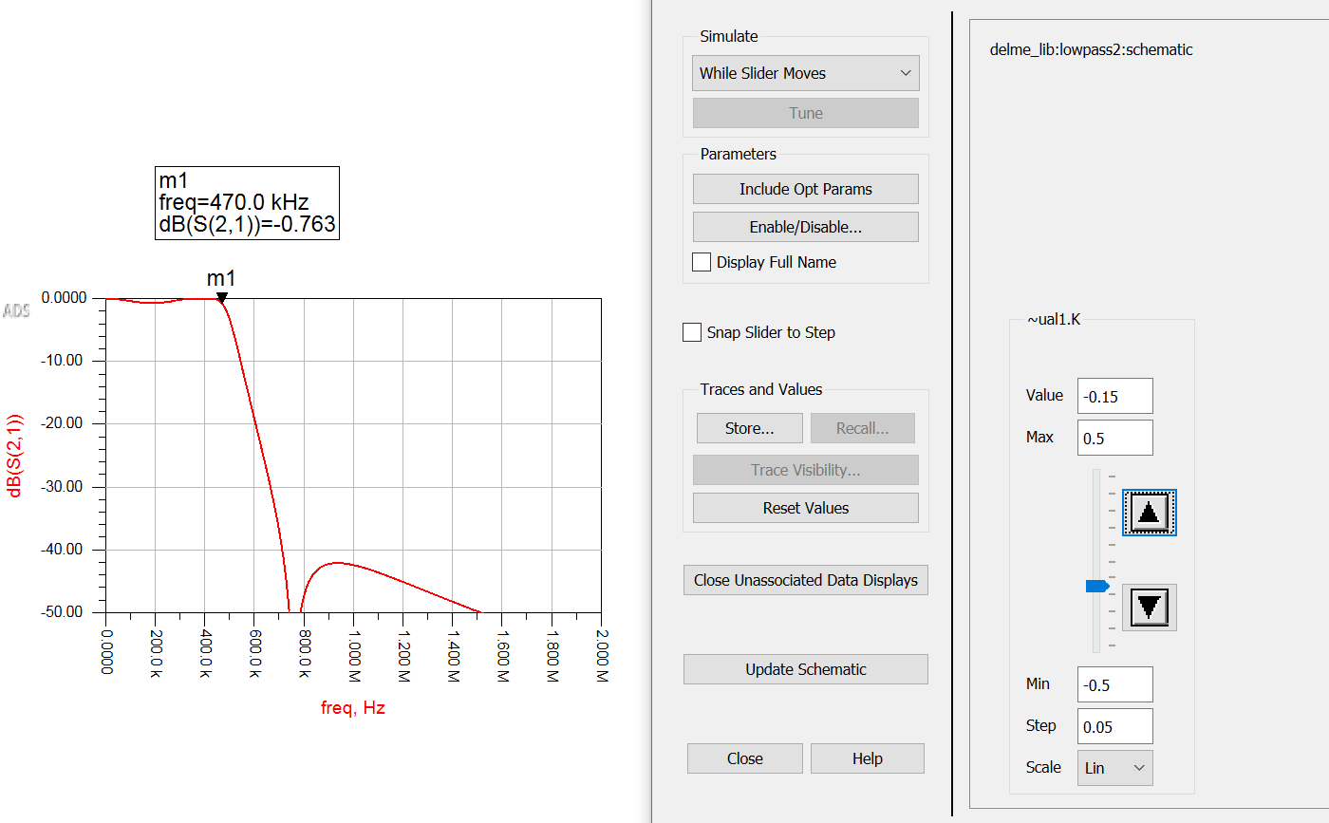Image resolution: width=1329 pixels, height=823 pixels.
Task: Click the m1 marker readout box
Action: (247, 203)
